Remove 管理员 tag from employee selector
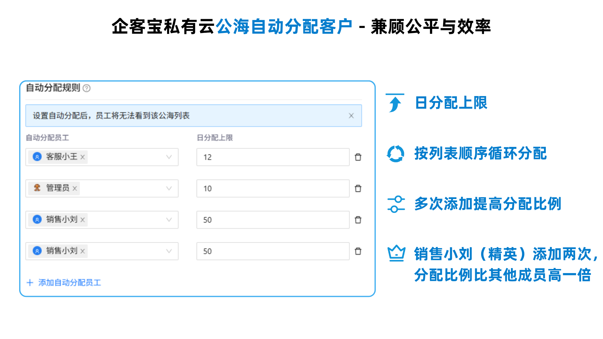This screenshot has height=339, width=603. pos(75,188)
